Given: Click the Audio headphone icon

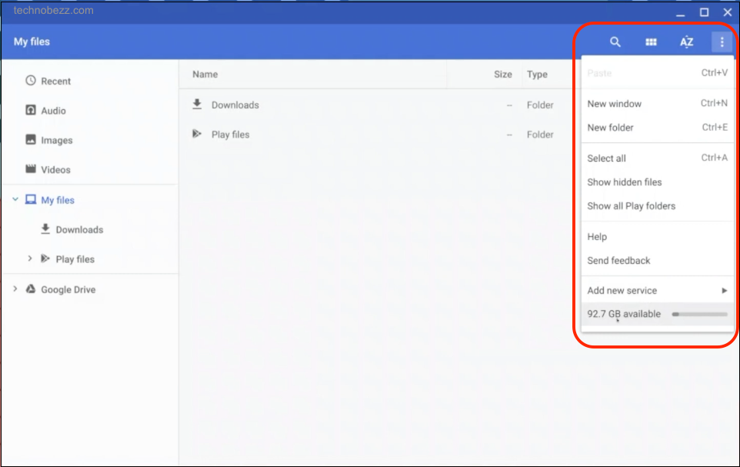Looking at the screenshot, I should (31, 110).
